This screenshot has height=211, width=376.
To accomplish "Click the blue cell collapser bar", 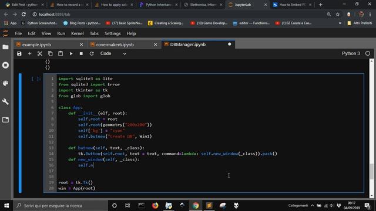I will [21, 133].
